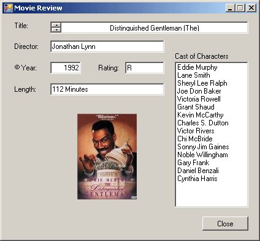Click into the Director field

click(x=107, y=46)
